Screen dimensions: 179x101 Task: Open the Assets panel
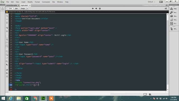pyautogui.click(x=173, y=16)
